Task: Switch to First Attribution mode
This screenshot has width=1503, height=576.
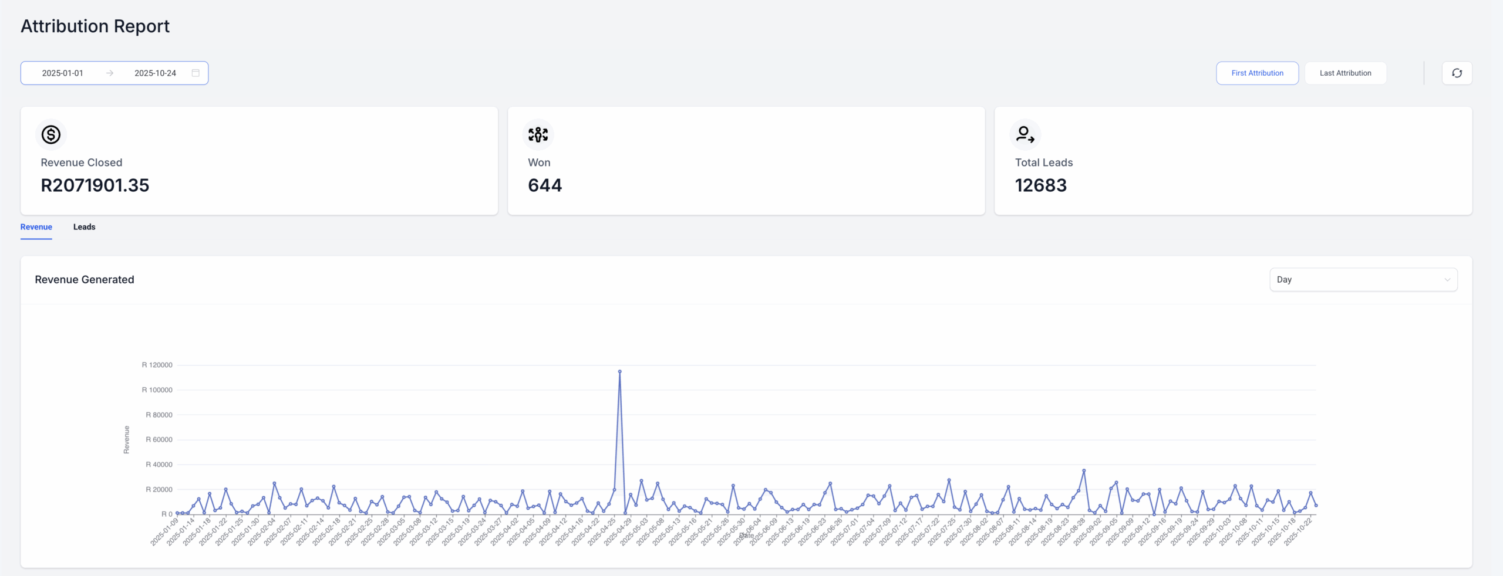Action: tap(1257, 73)
